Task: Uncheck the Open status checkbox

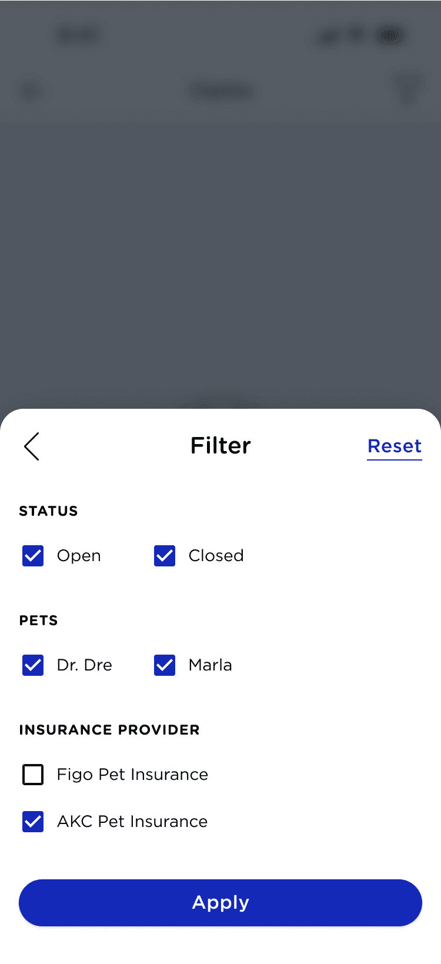Action: 33,556
